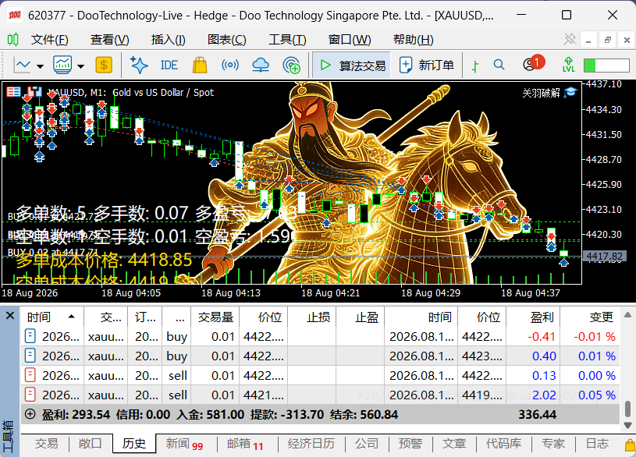Image resolution: width=636 pixels, height=457 pixels.
Task: Click the 关羽破解 expert name label
Action: [x=541, y=93]
